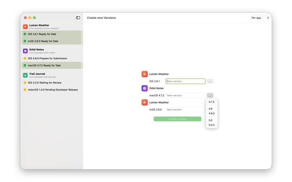292x182 pixels.
Task: Click green status dot for iOS 2.6.1
Action: coord(25,34)
